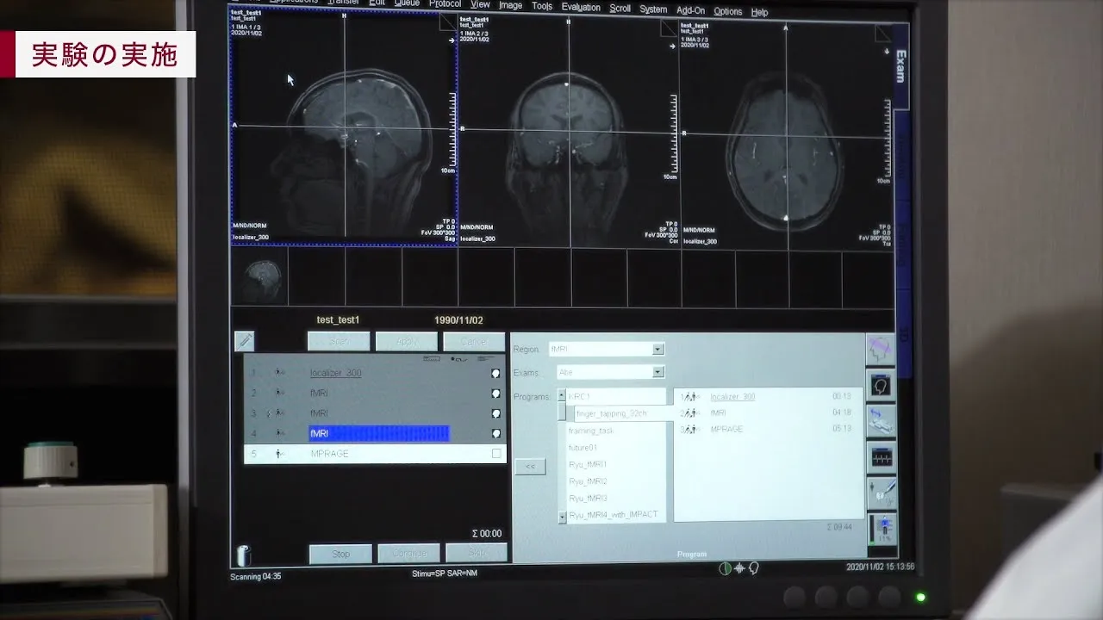Select the fMRI 04:18 program step

pyautogui.click(x=767, y=412)
